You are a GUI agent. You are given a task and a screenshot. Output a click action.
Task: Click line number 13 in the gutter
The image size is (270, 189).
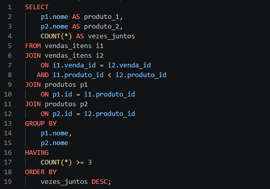[x=8, y=124]
